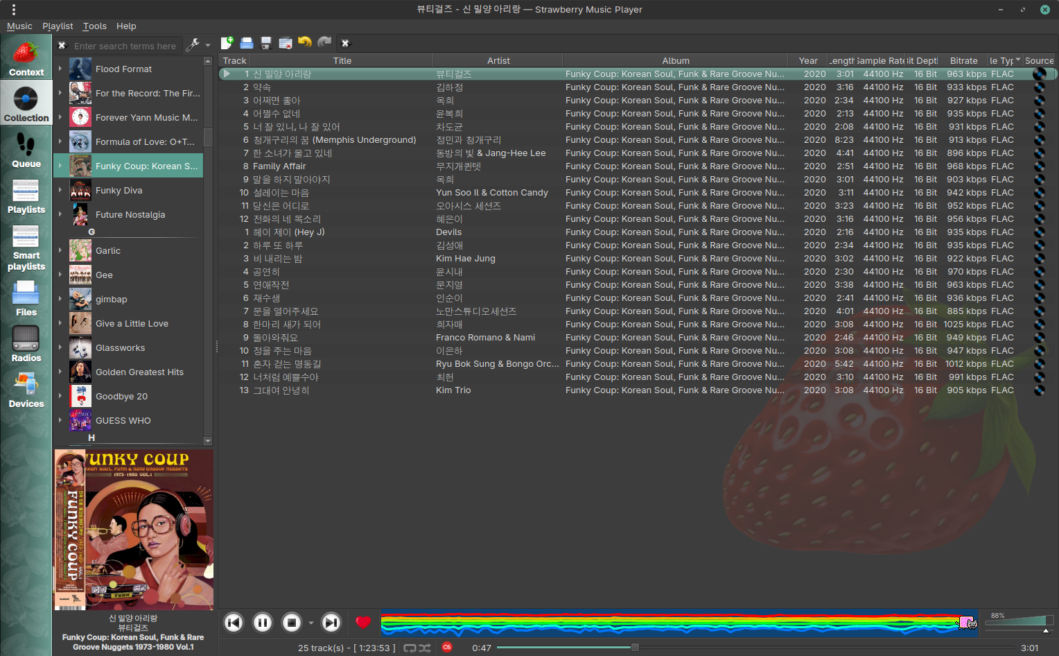1059x656 pixels.
Task: Expand the Gee album
Action: [x=60, y=275]
